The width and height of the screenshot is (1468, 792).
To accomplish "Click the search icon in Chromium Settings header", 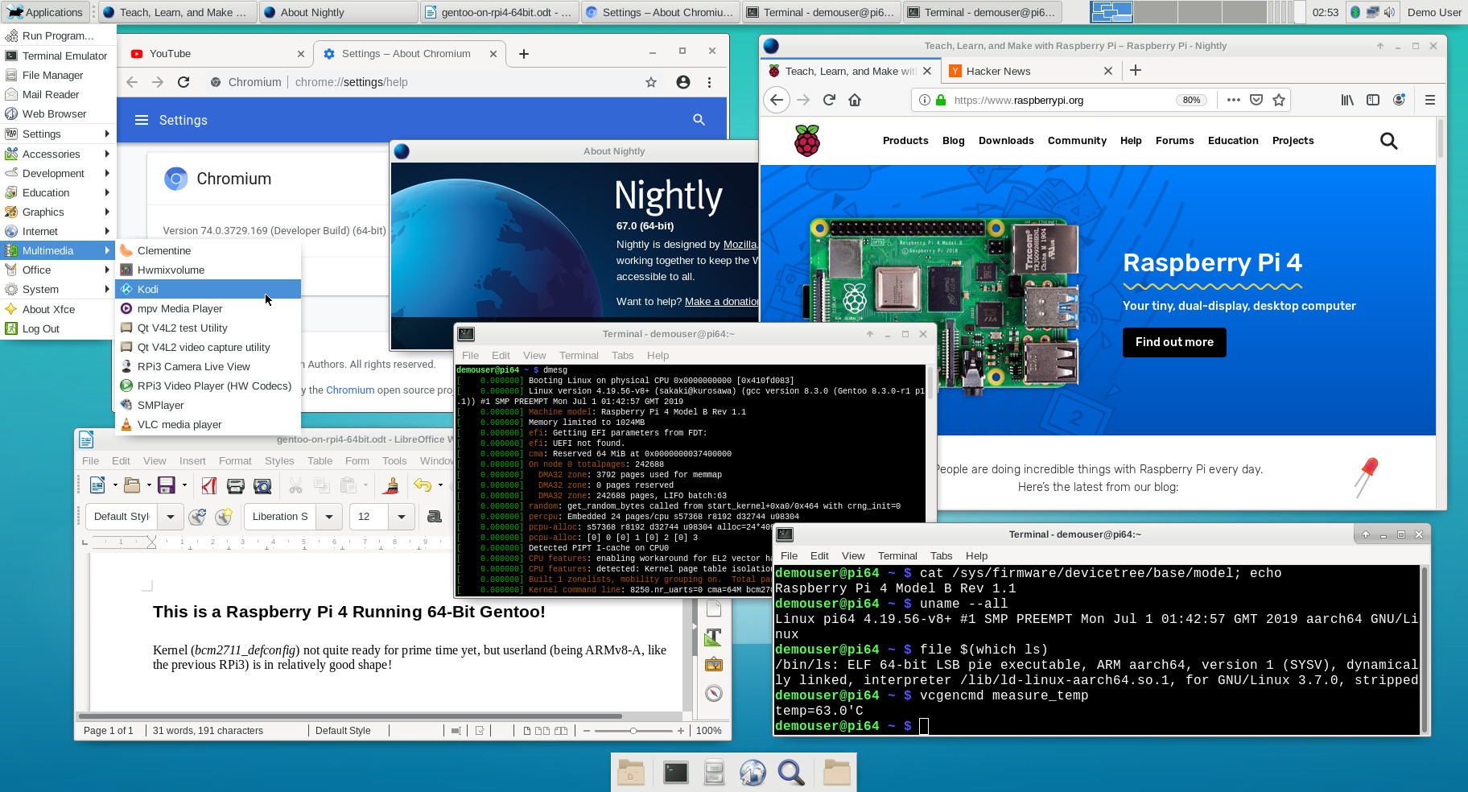I will tap(699, 120).
